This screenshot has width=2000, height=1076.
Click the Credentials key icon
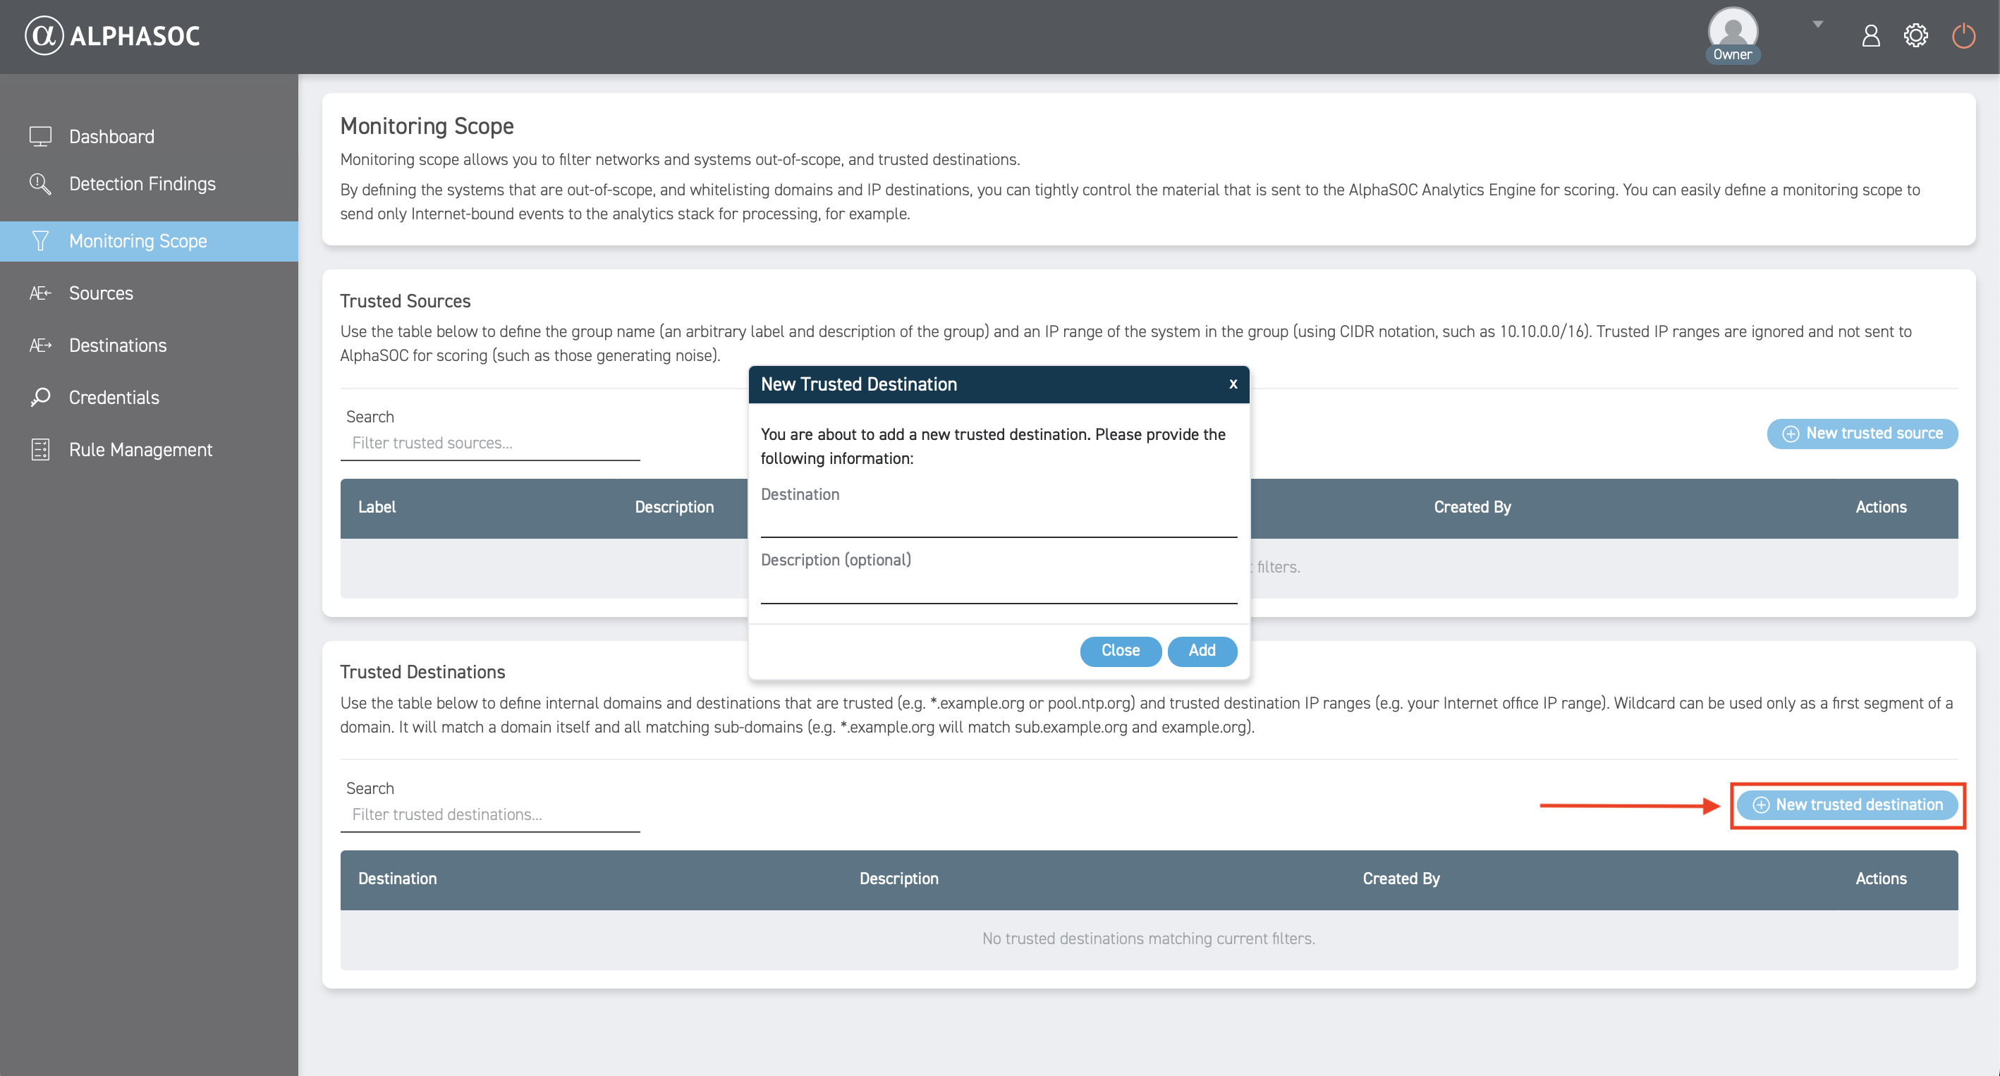tap(40, 398)
